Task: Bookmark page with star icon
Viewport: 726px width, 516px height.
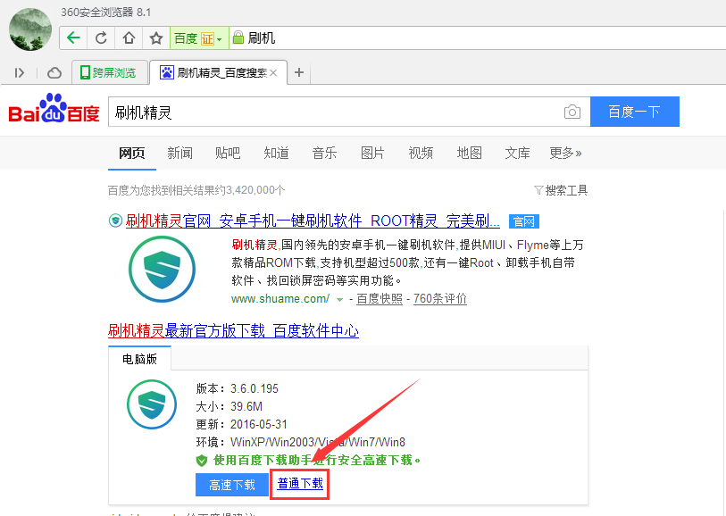Action: [x=156, y=38]
